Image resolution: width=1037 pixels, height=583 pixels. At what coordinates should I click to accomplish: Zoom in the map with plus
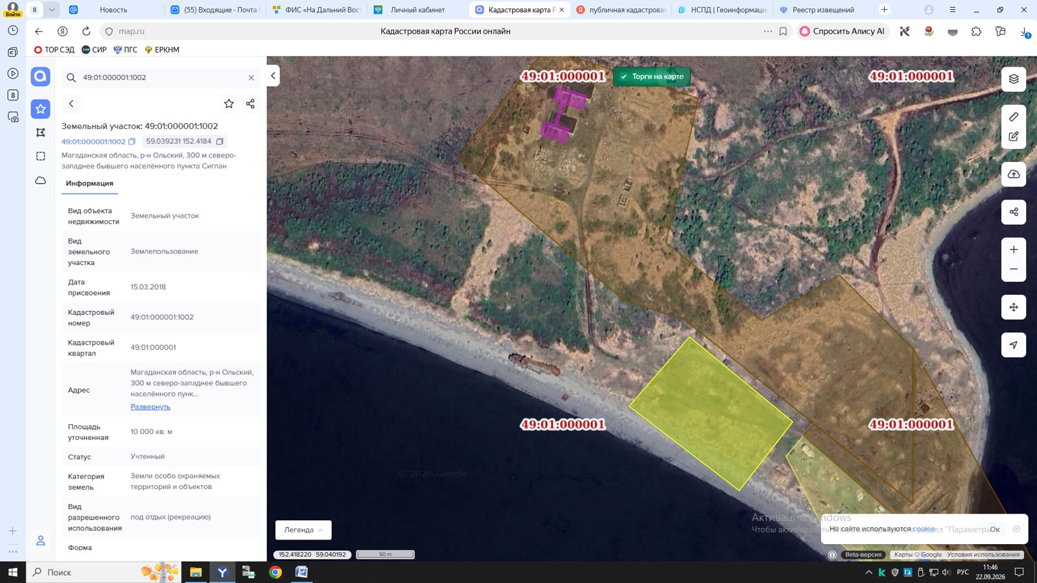[1014, 249]
